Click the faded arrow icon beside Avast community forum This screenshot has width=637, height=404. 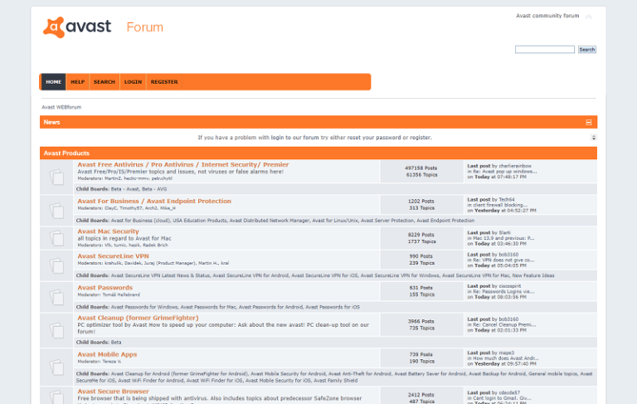coord(589,17)
